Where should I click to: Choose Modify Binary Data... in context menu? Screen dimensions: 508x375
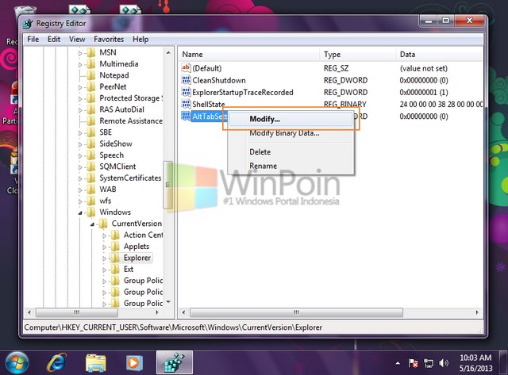[291, 132]
